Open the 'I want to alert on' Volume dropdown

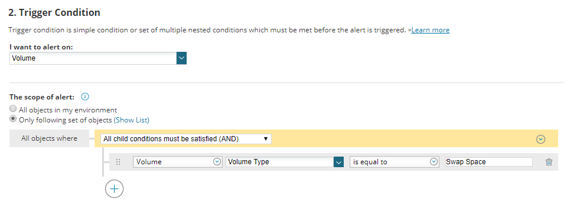coord(98,58)
